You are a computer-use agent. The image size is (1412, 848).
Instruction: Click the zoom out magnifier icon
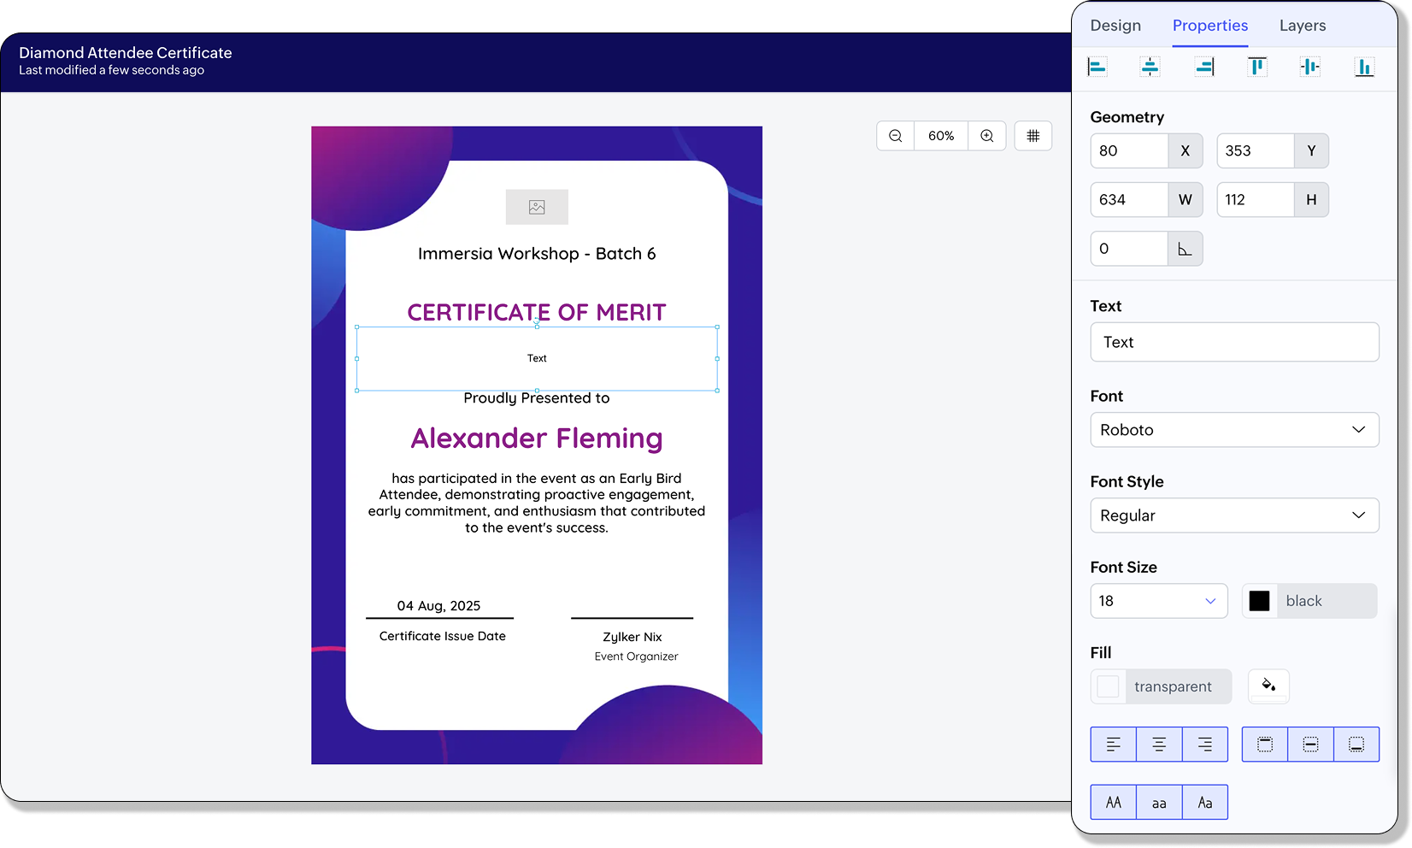(x=896, y=136)
